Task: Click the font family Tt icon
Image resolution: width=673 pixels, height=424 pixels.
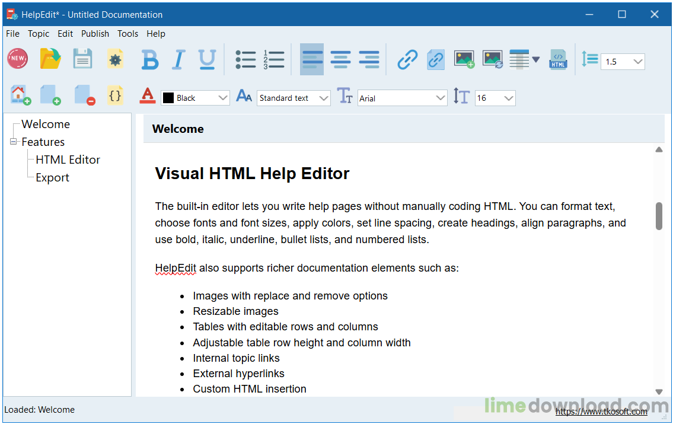Action: tap(345, 96)
